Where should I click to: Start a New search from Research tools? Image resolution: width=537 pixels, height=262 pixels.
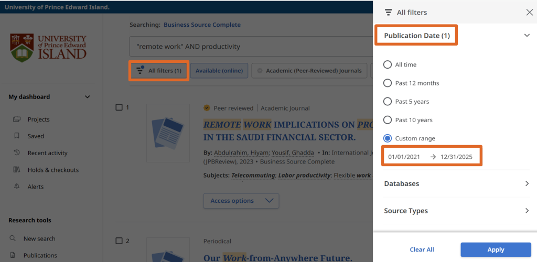point(39,239)
